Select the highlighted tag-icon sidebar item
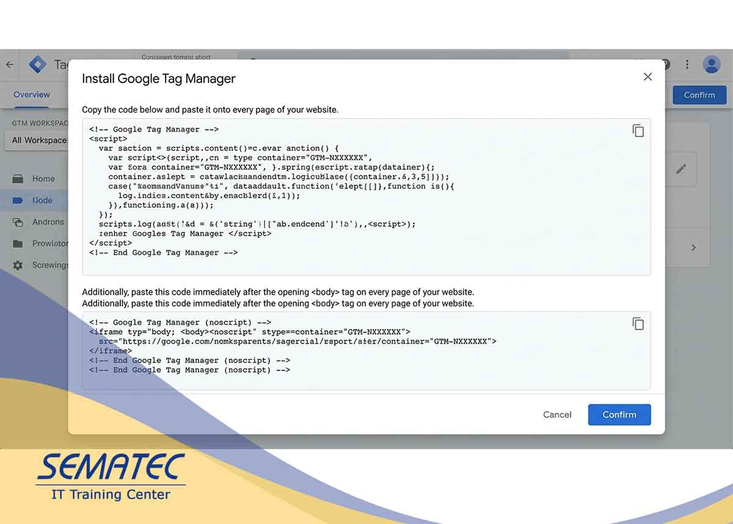Viewport: 733px width, 524px height. point(34,200)
